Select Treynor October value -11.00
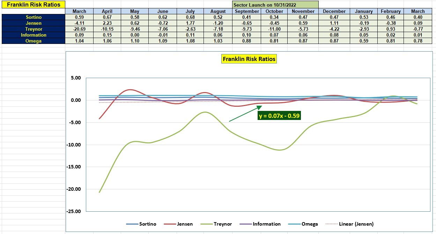Image resolution: width=436 pixels, height=234 pixels. coord(274,29)
